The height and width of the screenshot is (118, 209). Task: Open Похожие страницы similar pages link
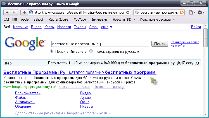click(x=109, y=87)
